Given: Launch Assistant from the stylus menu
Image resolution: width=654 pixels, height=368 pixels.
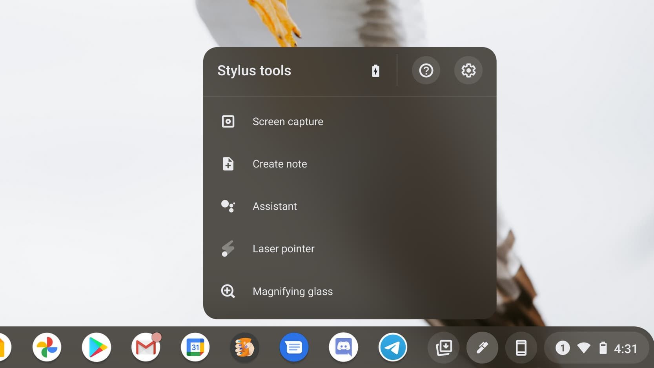Looking at the screenshot, I should pyautogui.click(x=275, y=206).
